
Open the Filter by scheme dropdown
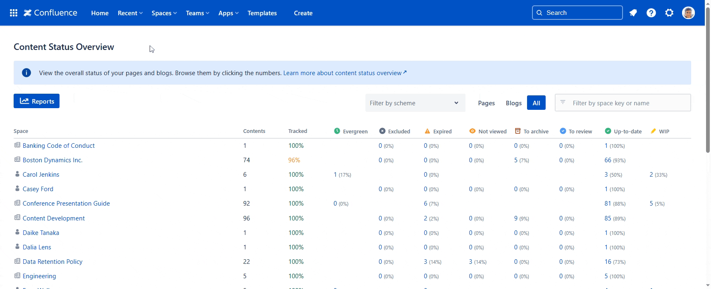tap(415, 103)
